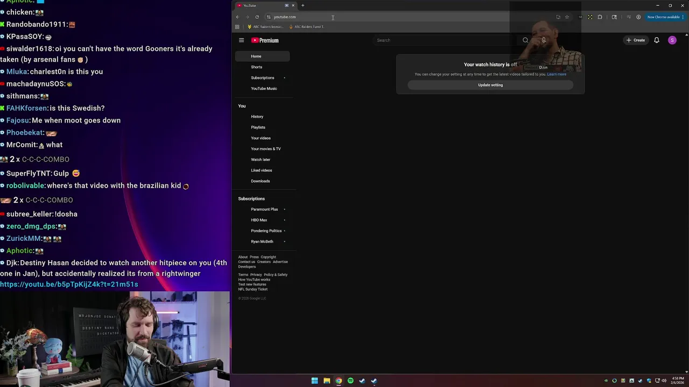
Task: Open Ryan McBeth channel subscription
Action: [262, 241]
